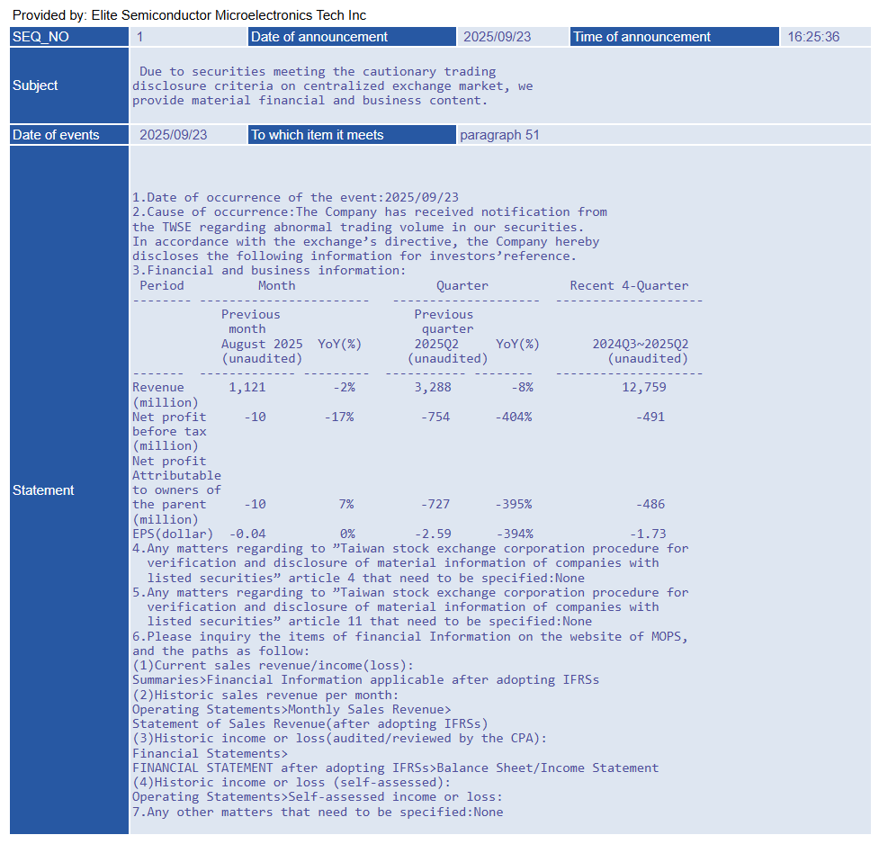The image size is (879, 844).
Task: Click the quarterly EPS value -2.59
Action: [433, 534]
